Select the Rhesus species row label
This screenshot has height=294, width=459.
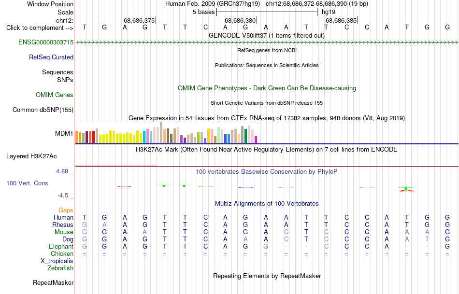63,224
